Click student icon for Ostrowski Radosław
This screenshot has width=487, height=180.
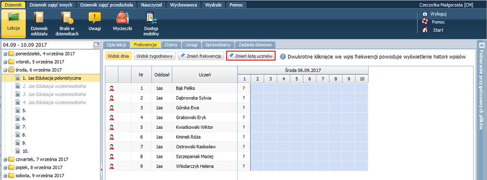pos(111,147)
